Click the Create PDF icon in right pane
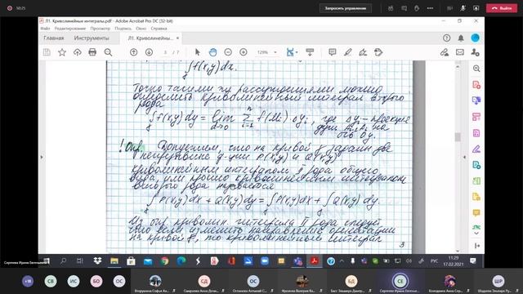This screenshot has height=294, width=523. coord(476,85)
